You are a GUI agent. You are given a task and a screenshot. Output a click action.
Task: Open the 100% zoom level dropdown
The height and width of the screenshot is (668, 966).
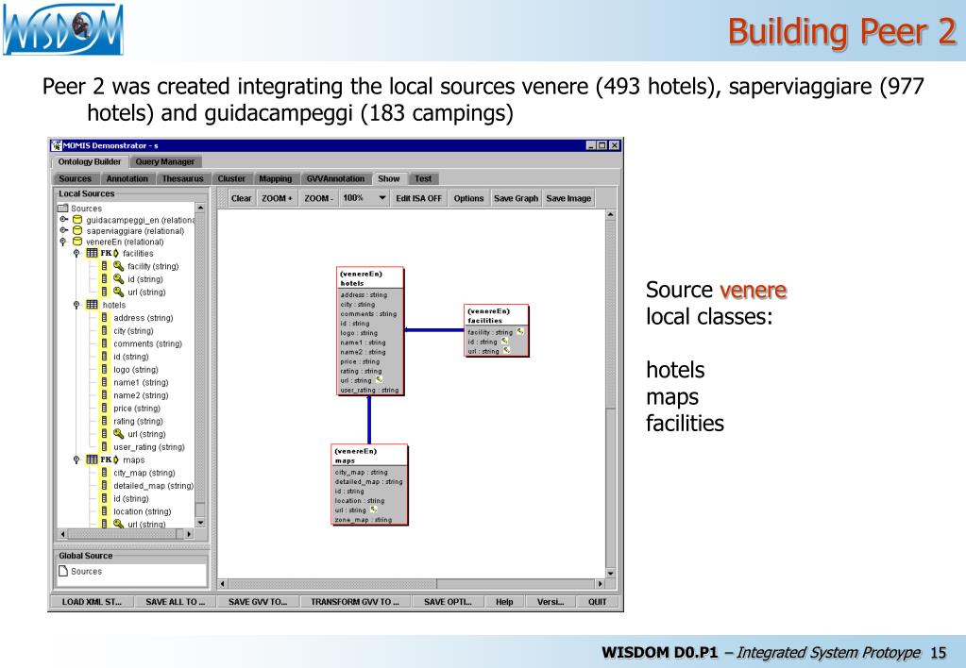382,198
